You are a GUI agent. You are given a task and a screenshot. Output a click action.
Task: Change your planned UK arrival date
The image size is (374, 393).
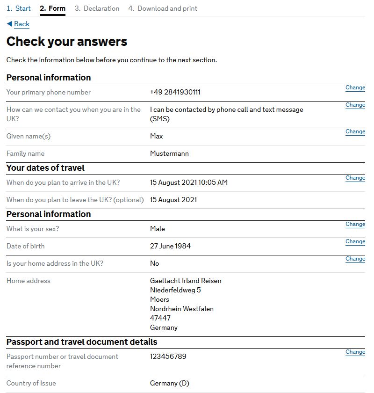coord(355,178)
